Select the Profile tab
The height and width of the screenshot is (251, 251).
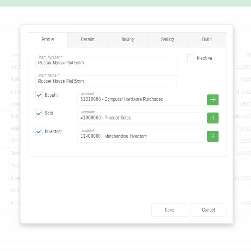point(47,40)
